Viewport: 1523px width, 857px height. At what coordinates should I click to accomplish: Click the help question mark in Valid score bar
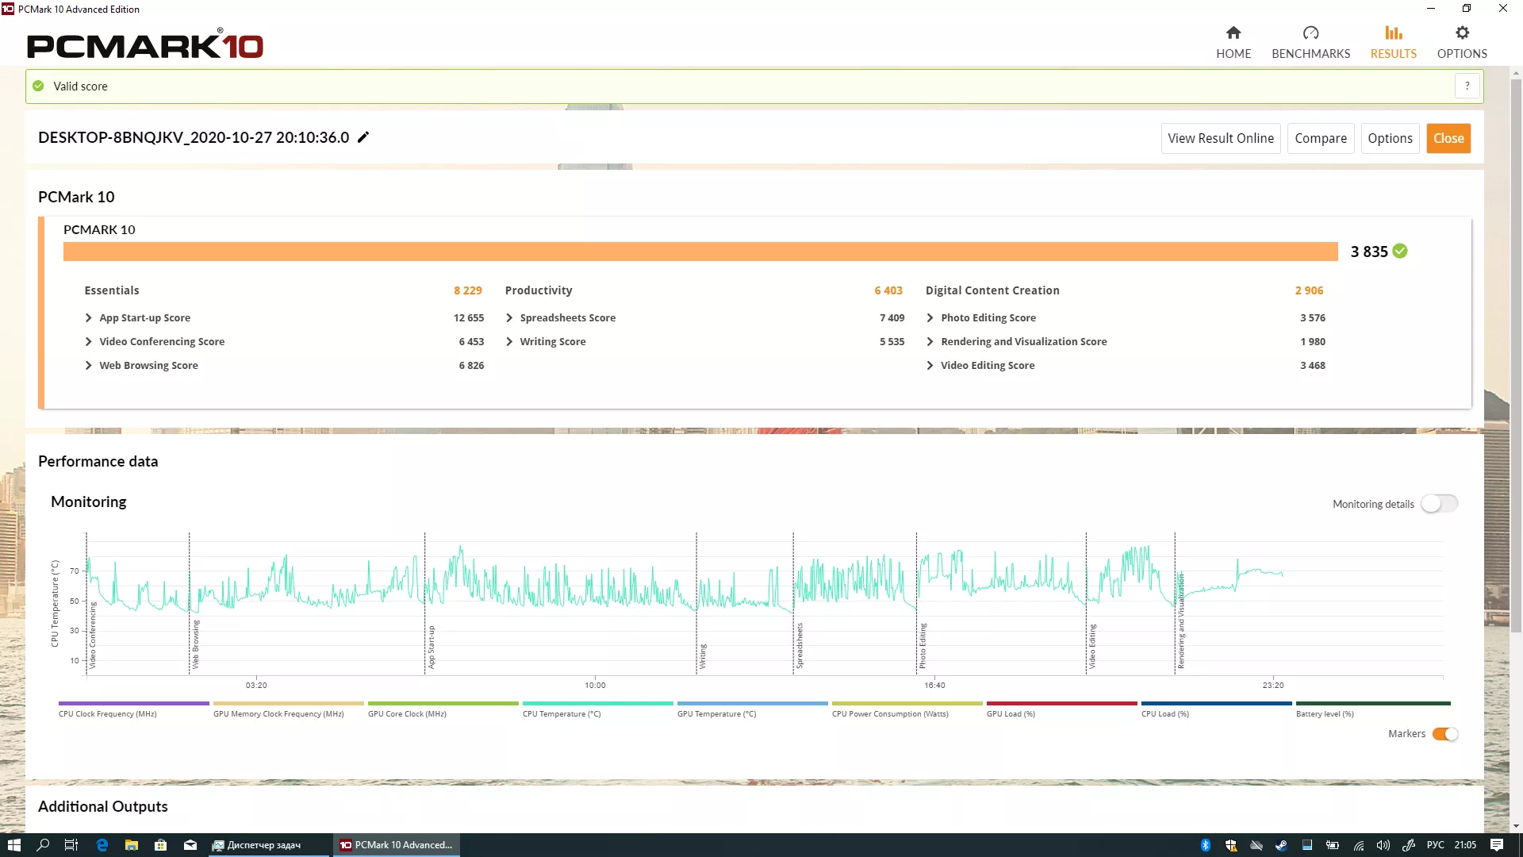click(x=1467, y=86)
